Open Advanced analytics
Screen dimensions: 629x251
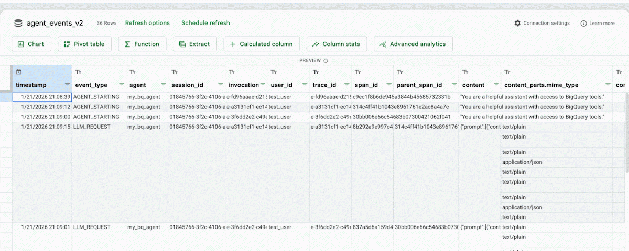point(413,44)
